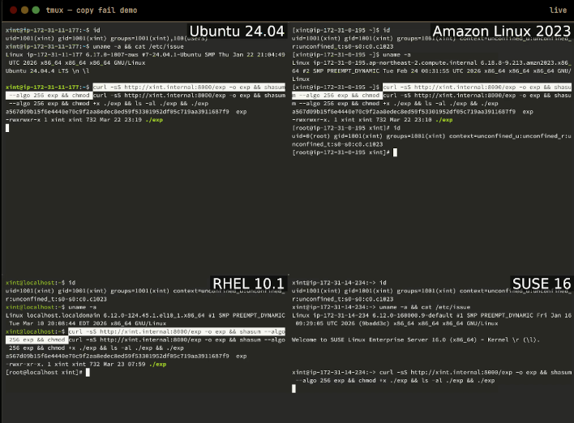574x423 pixels.
Task: Click the sha256 hash line in the Ubuntu pane
Action: [x=126, y=112]
